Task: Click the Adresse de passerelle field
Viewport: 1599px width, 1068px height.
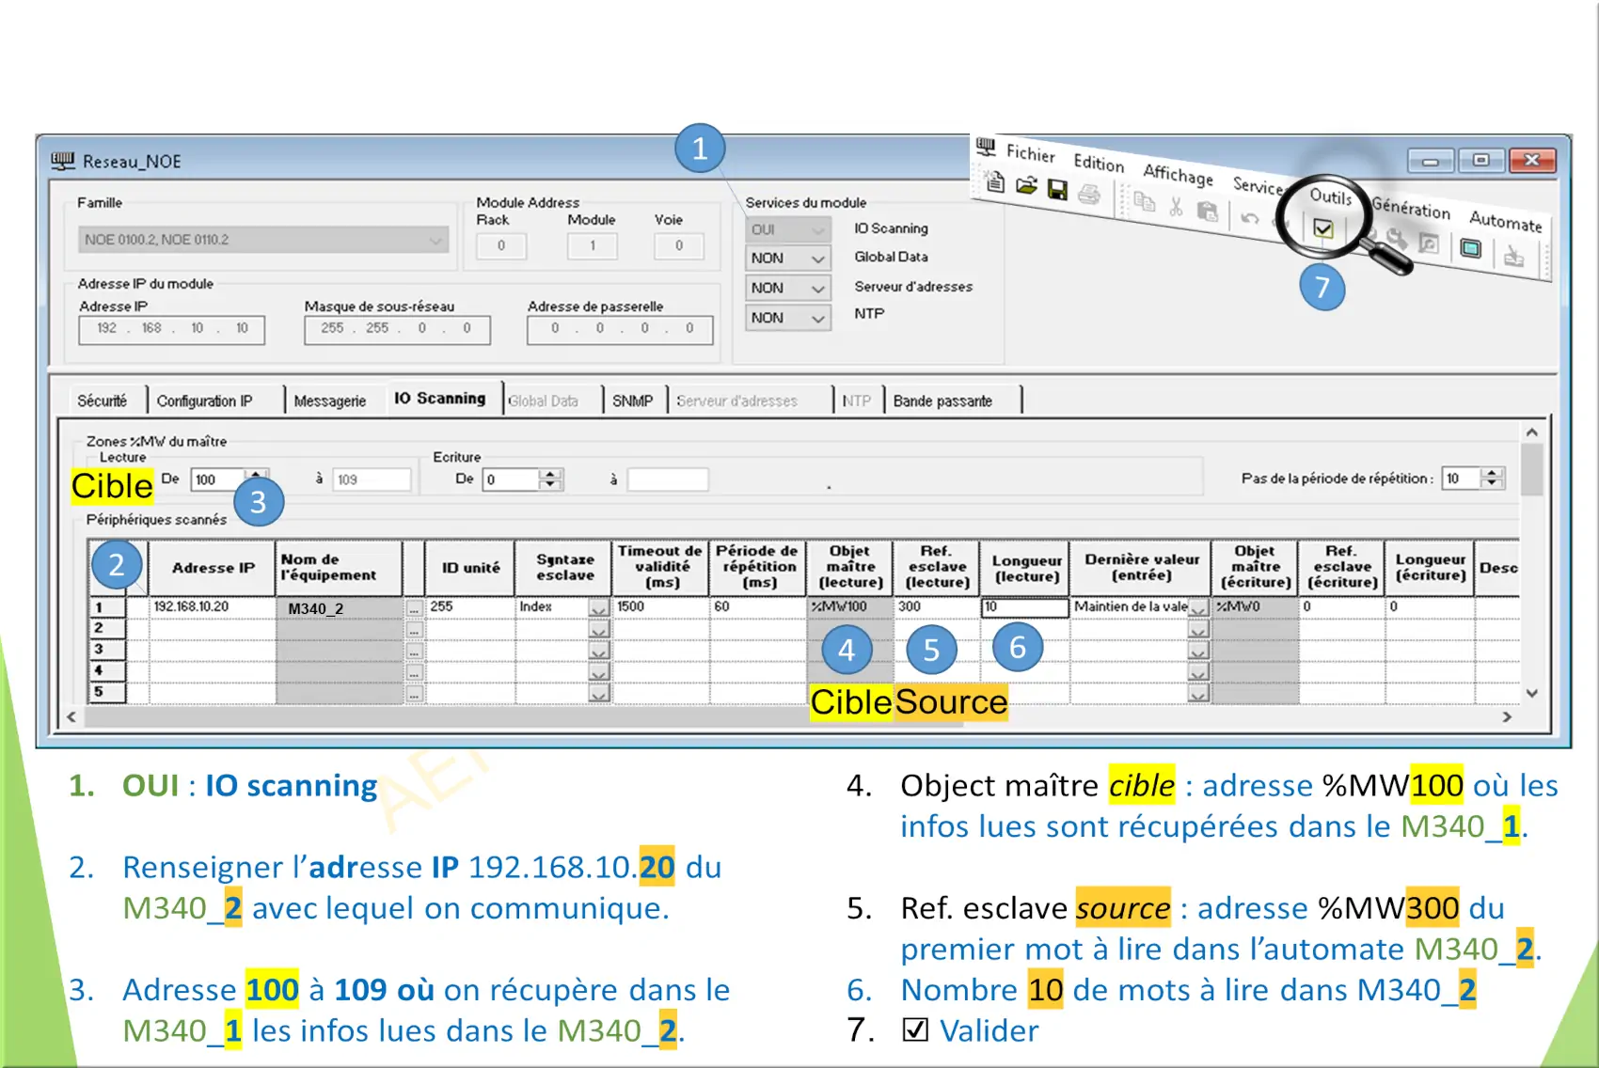Action: coord(620,329)
